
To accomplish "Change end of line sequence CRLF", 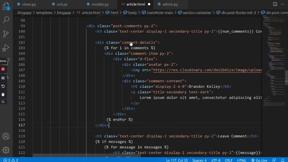I will [229, 160].
